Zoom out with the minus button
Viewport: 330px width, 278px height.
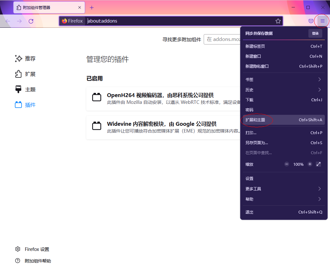click(286, 164)
